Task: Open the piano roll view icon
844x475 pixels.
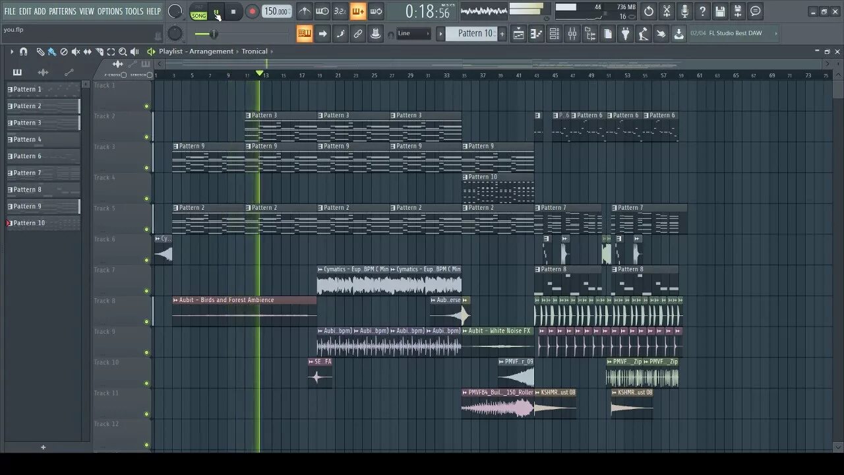Action: [537, 34]
